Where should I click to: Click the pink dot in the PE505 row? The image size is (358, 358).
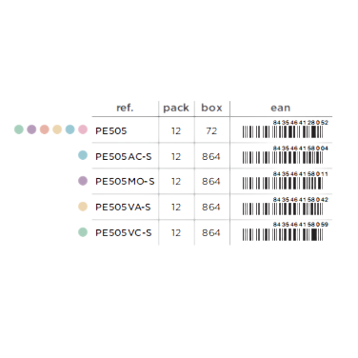click(x=83, y=129)
